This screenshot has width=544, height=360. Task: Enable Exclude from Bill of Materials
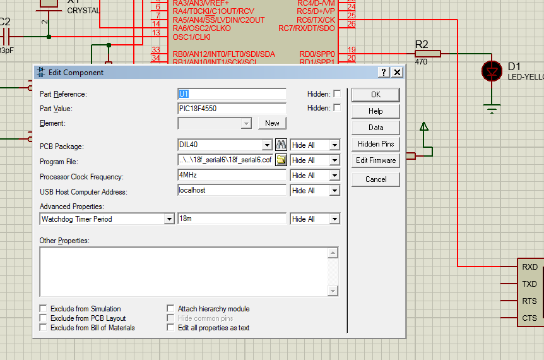(43, 327)
